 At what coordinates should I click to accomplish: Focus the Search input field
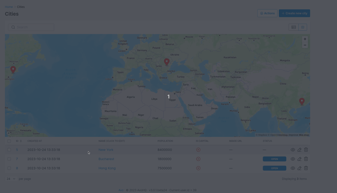coord(31,27)
